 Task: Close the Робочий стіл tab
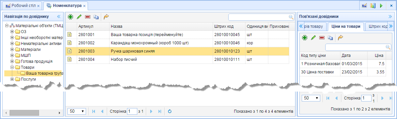38,6
